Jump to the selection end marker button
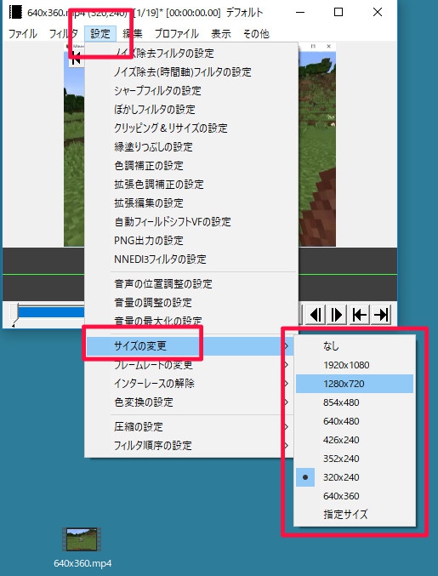 click(x=380, y=315)
